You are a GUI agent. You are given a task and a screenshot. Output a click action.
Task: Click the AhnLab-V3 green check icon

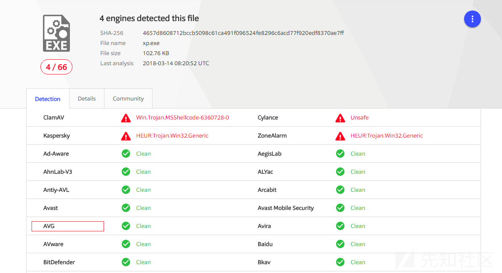tap(126, 172)
